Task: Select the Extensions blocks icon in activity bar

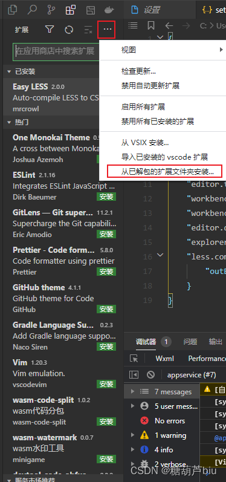Action: (71, 10)
